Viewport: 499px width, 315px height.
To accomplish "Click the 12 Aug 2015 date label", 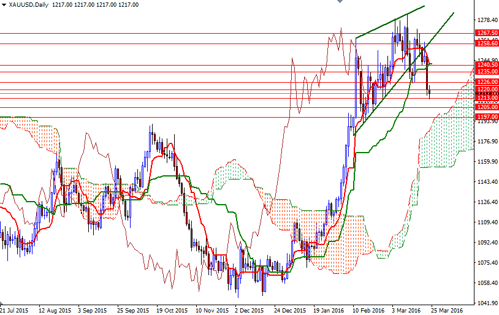I will click(55, 310).
